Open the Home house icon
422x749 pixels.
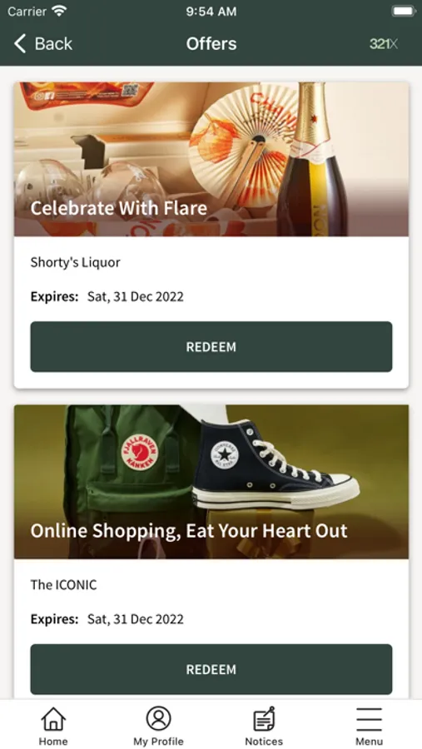tap(53, 719)
